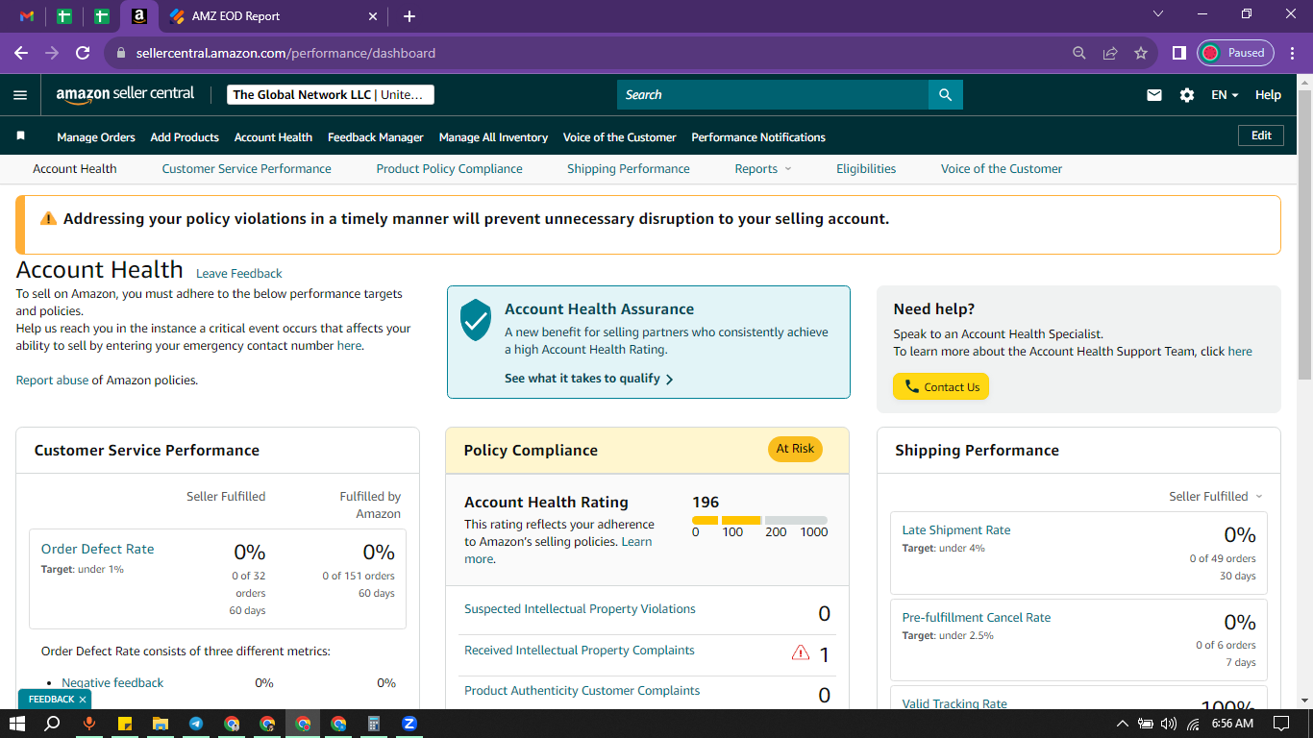Open the Seller Fulfilled dropdown in Shipping Performance
Screen dimensions: 1313x738
click(1216, 497)
